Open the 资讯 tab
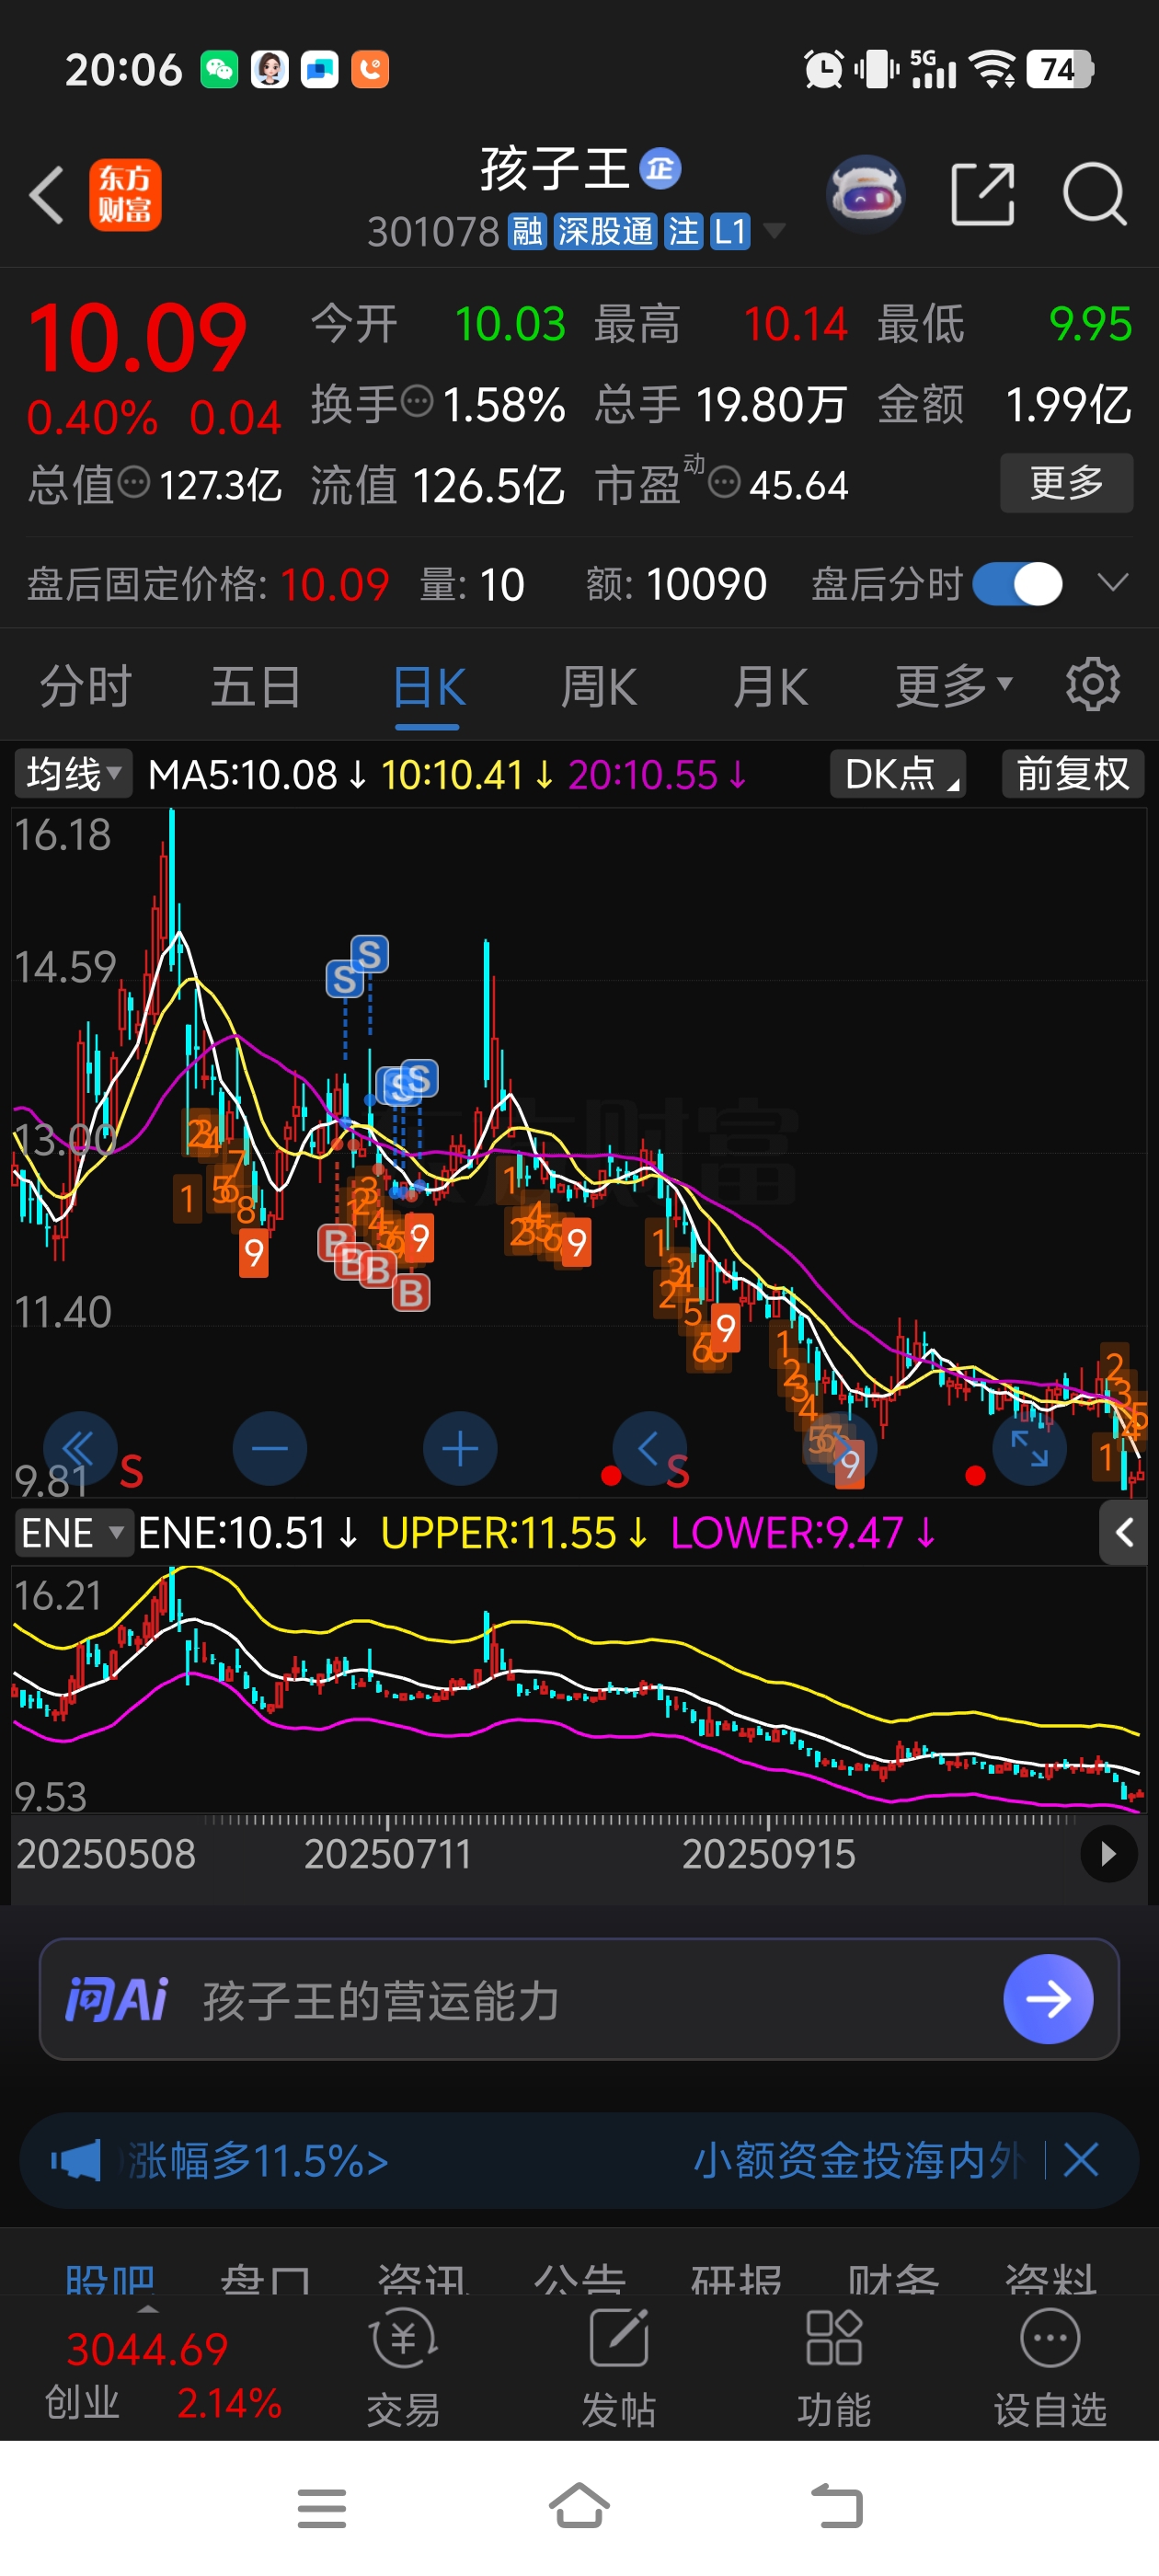This screenshot has width=1159, height=2576. pyautogui.click(x=423, y=2279)
